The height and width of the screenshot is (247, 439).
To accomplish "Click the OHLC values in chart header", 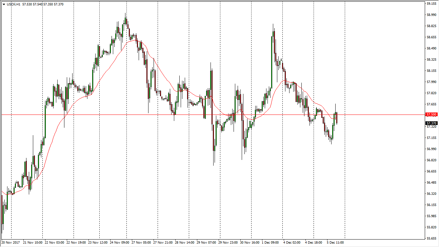I will point(43,4).
